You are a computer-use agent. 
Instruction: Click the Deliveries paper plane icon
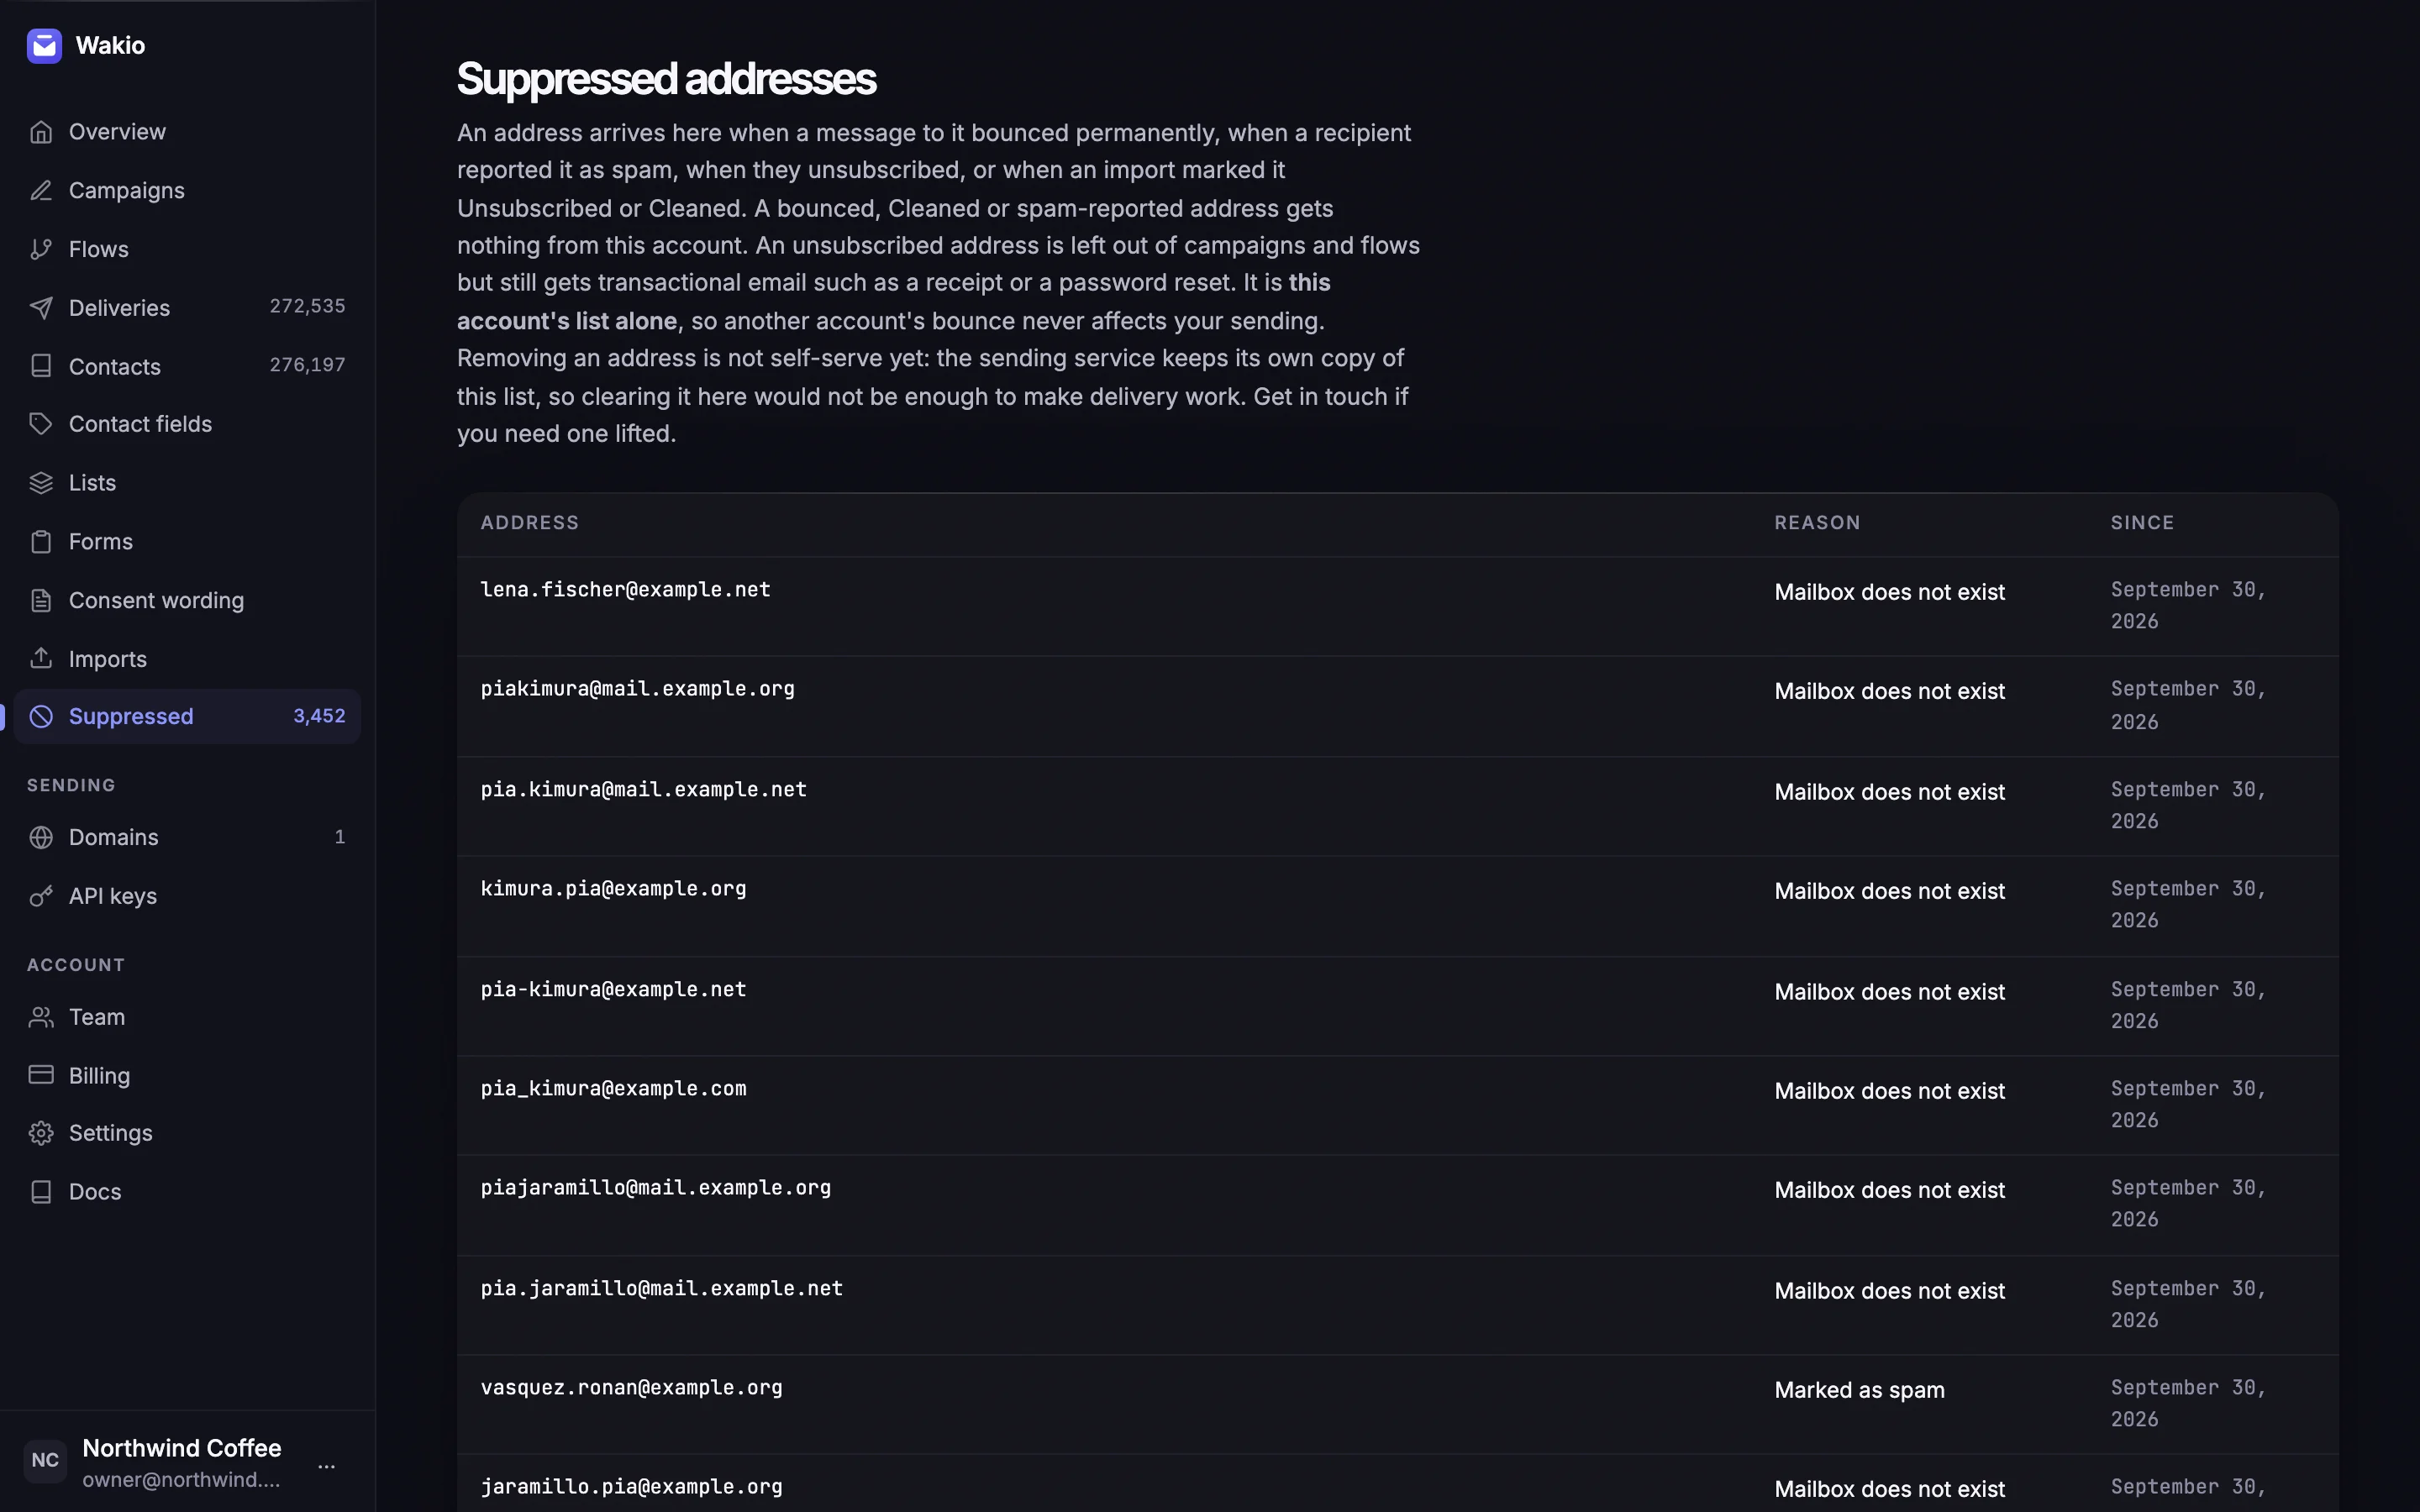(41, 308)
